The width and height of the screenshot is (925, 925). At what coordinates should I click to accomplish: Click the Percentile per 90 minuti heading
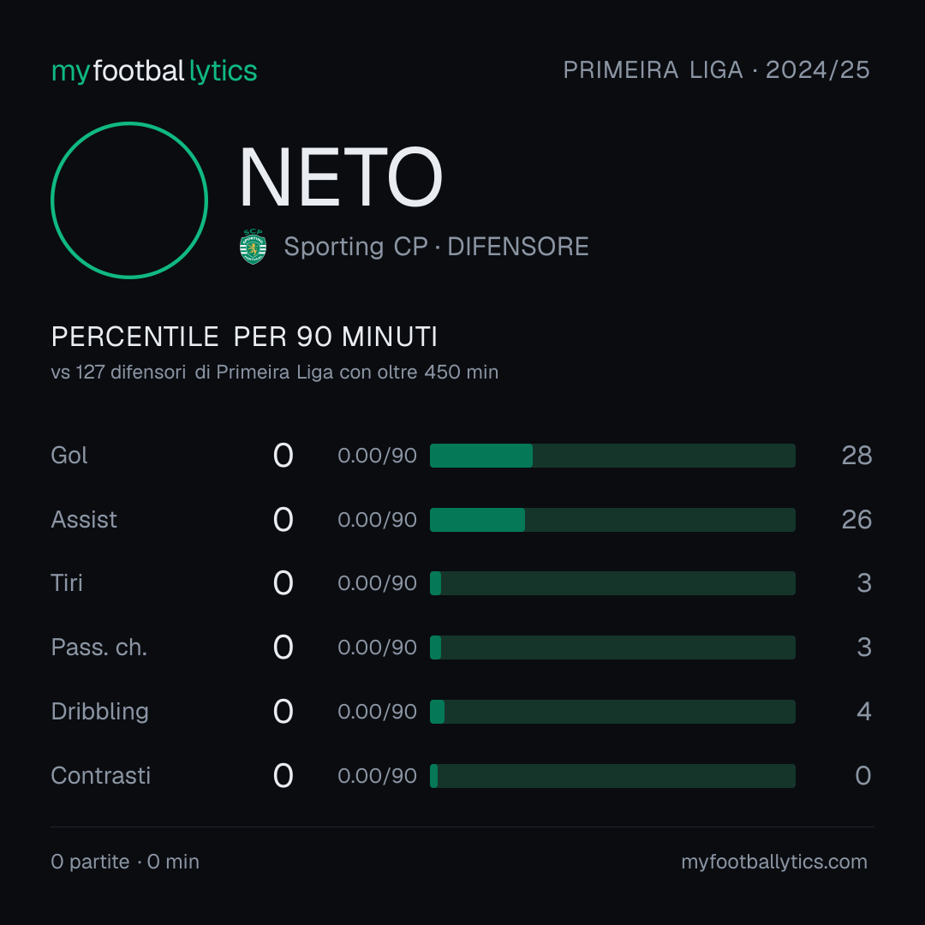coord(244,337)
